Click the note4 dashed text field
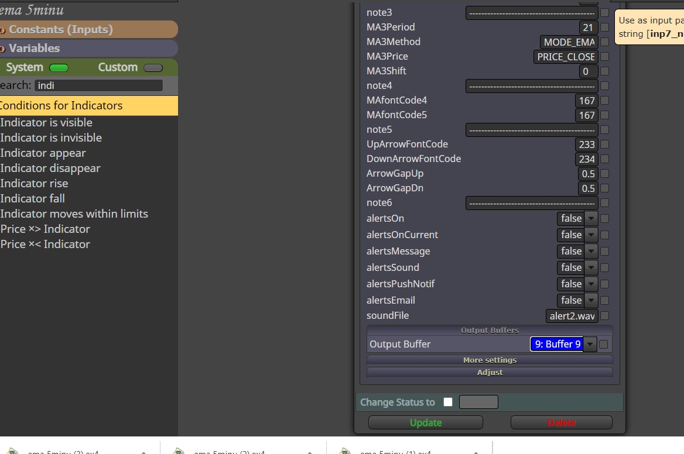This screenshot has height=454, width=684. pyautogui.click(x=532, y=86)
